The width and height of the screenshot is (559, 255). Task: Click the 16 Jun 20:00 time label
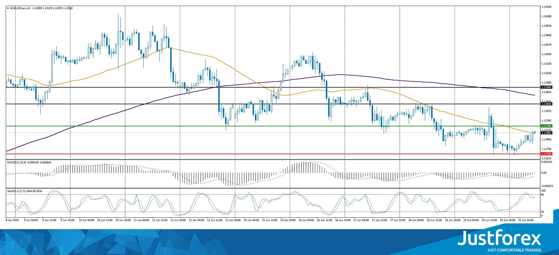point(343,220)
